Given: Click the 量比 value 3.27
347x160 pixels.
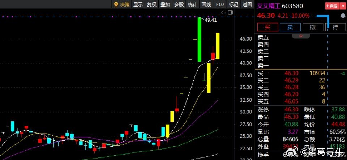Looking at the screenshot, I should point(293,132).
